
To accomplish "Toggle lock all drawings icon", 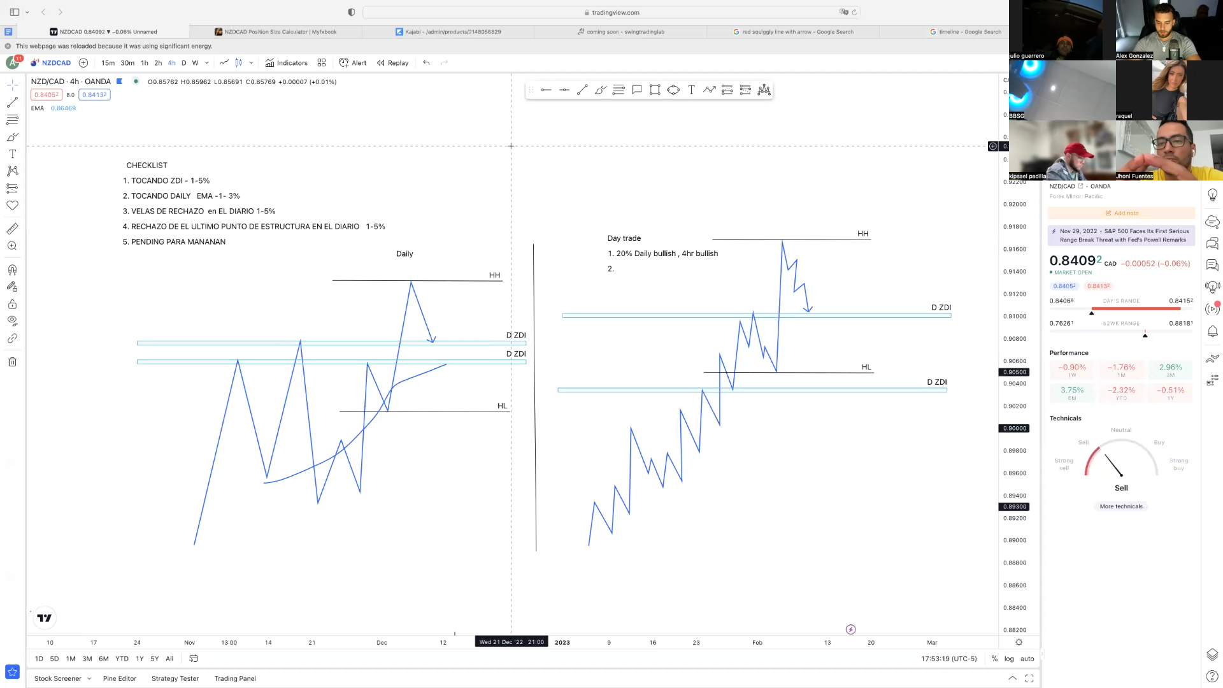I will 12,304.
